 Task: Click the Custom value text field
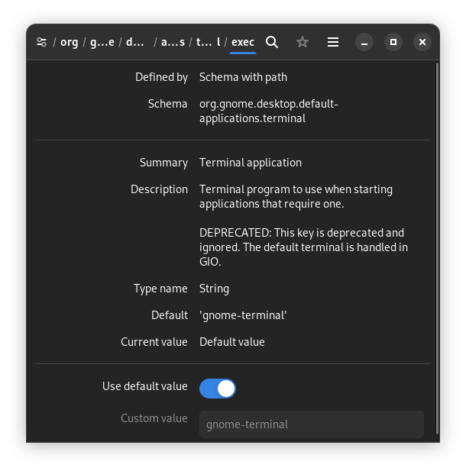pyautogui.click(x=311, y=424)
